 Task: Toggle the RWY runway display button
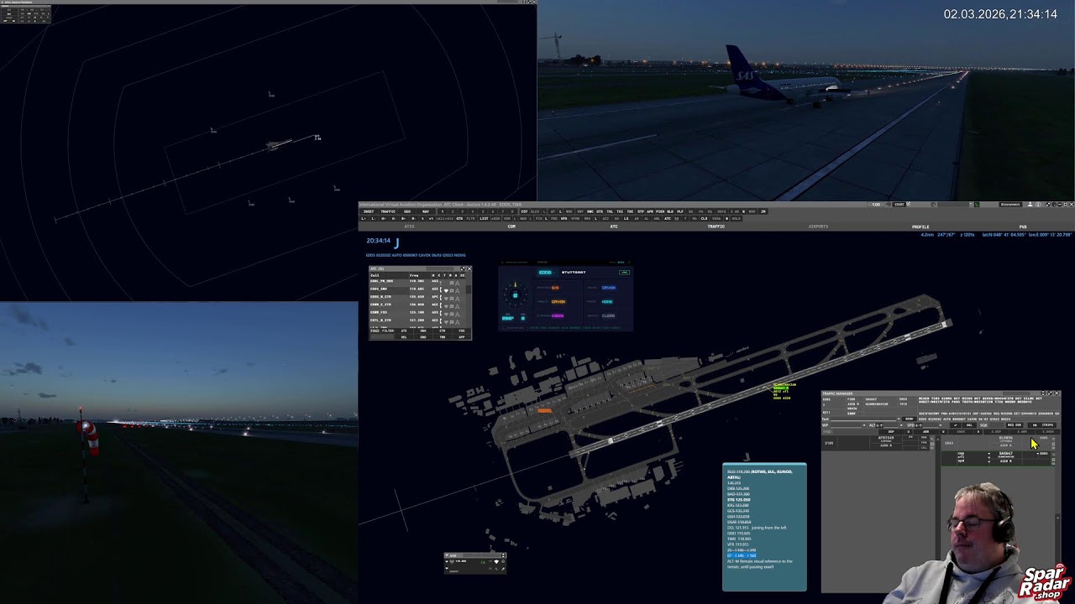tap(580, 211)
